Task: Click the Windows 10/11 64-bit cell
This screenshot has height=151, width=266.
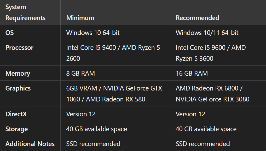Action: (207, 33)
